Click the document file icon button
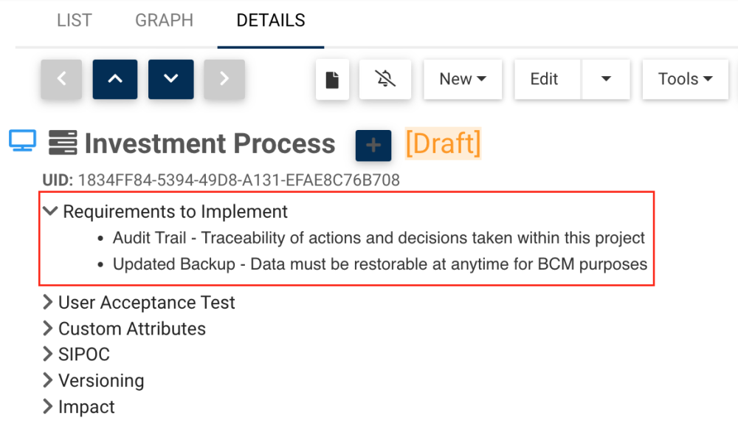The width and height of the screenshot is (738, 438). pos(332,79)
